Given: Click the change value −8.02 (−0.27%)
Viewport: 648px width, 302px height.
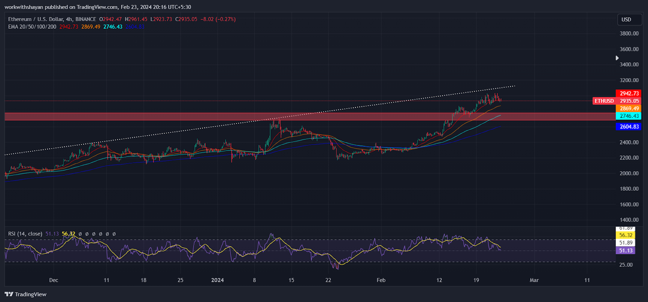Looking at the screenshot, I should [218, 19].
